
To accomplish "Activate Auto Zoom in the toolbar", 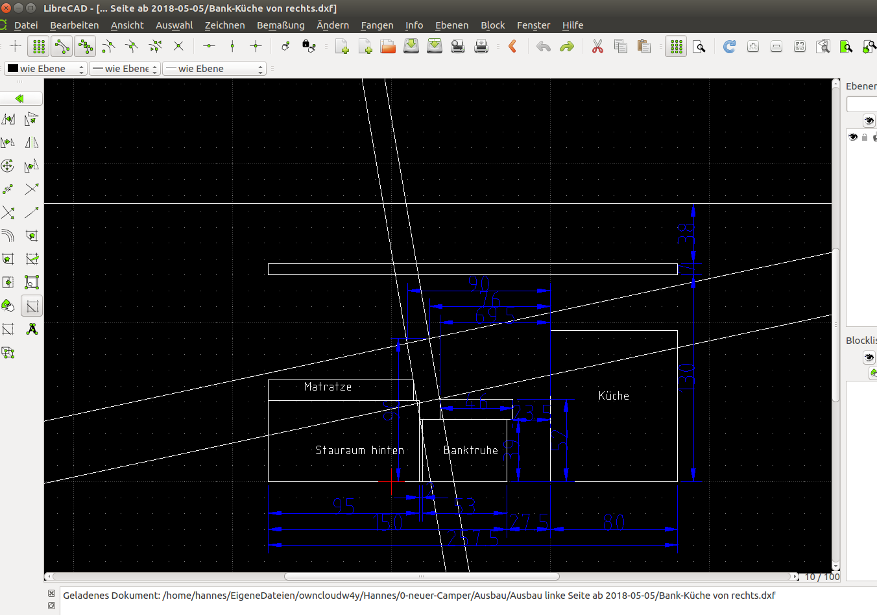I will click(799, 46).
